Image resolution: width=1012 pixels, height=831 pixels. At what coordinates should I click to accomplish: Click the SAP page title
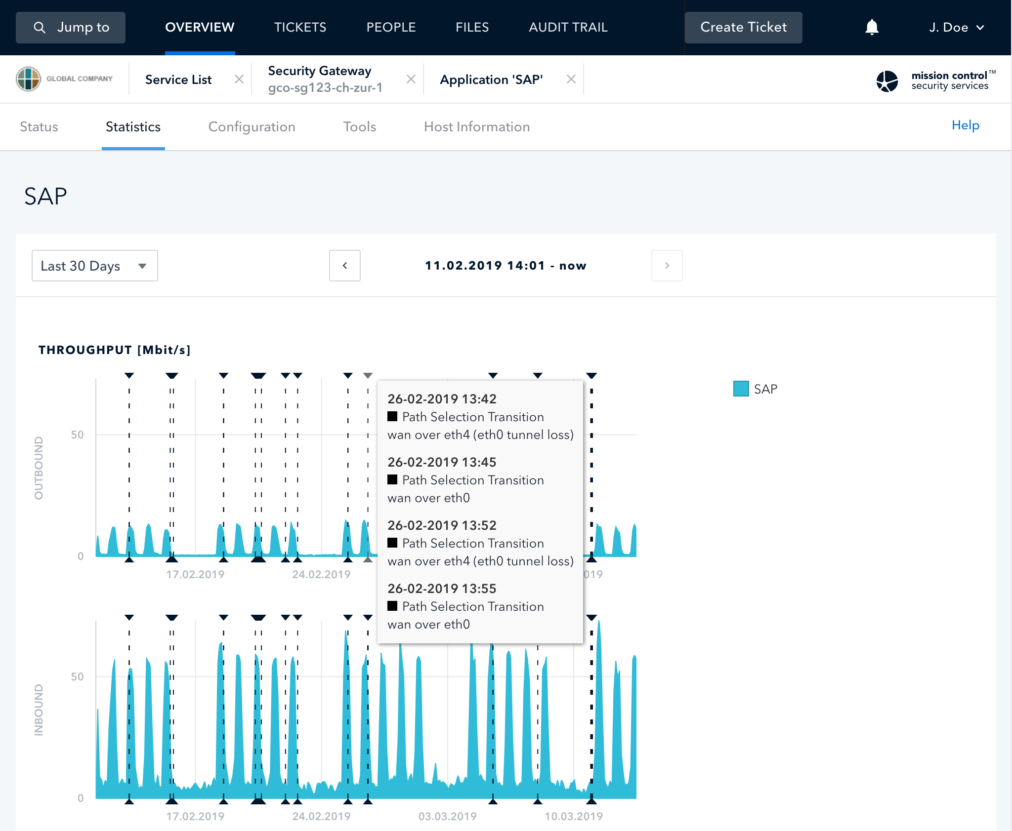click(x=45, y=197)
